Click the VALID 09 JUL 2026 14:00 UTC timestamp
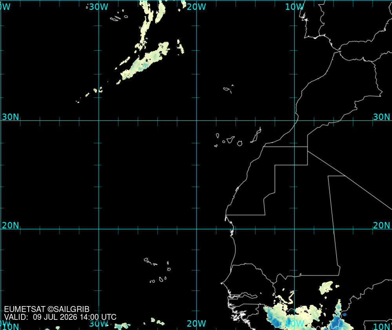392x330 pixels. [60, 317]
